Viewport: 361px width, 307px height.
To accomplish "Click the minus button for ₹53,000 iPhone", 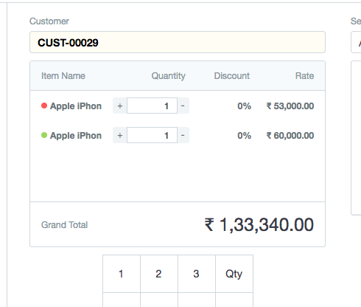I will tap(183, 106).
